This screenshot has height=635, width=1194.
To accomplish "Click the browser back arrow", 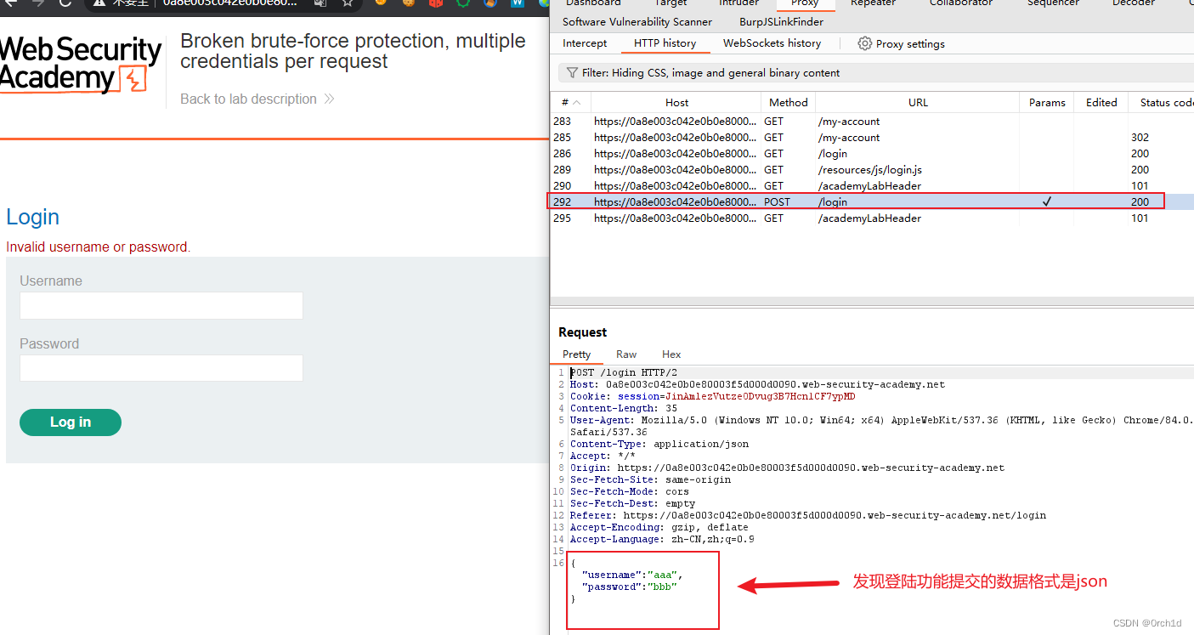I will (10, 3).
